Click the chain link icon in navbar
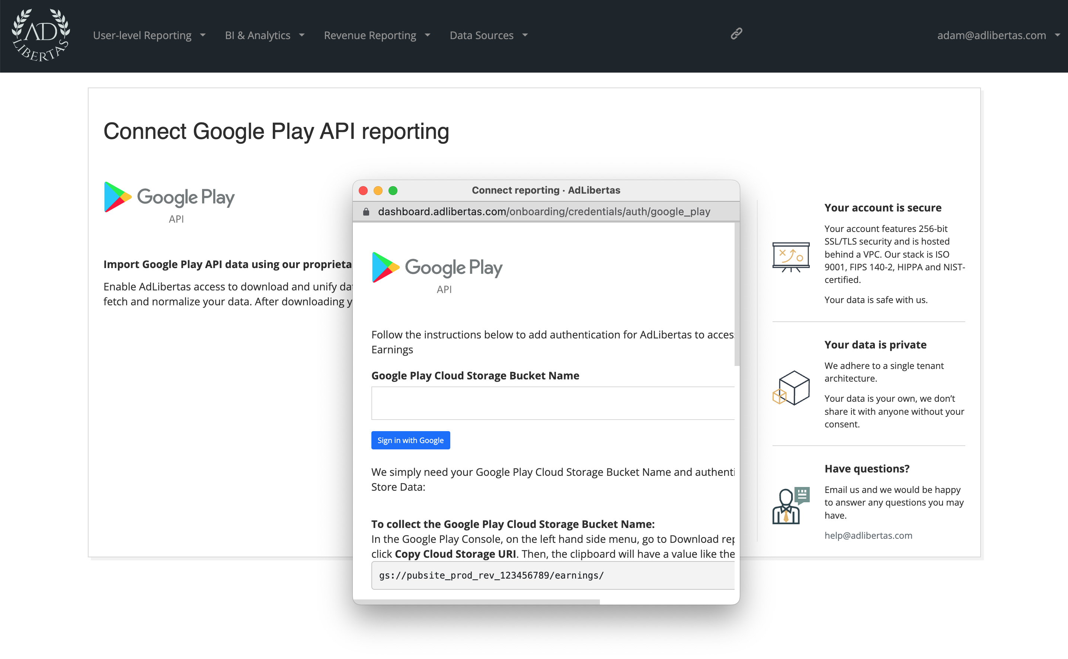 tap(736, 34)
